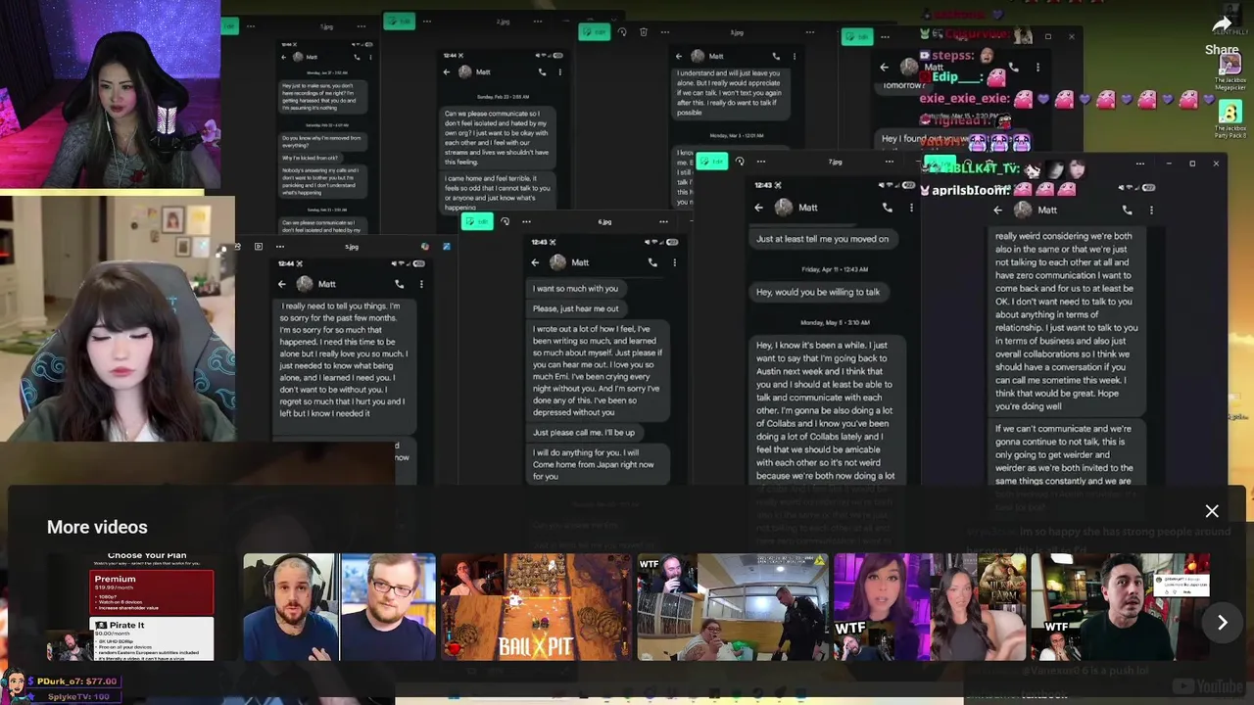
Task: Open the Share arrow icon
Action: click(x=1222, y=25)
